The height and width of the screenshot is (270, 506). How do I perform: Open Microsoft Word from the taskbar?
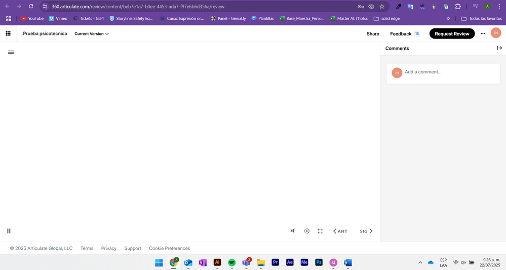(348, 262)
